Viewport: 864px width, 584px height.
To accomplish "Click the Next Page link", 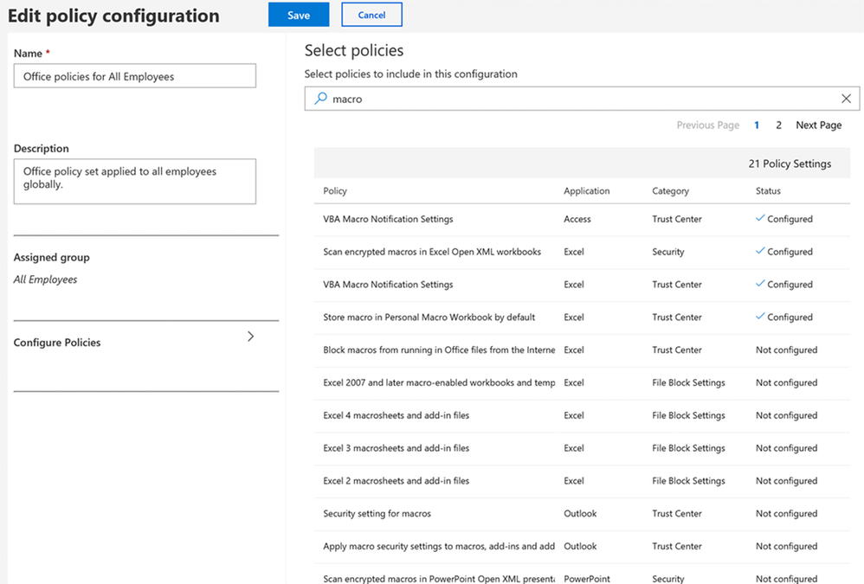I will [818, 125].
